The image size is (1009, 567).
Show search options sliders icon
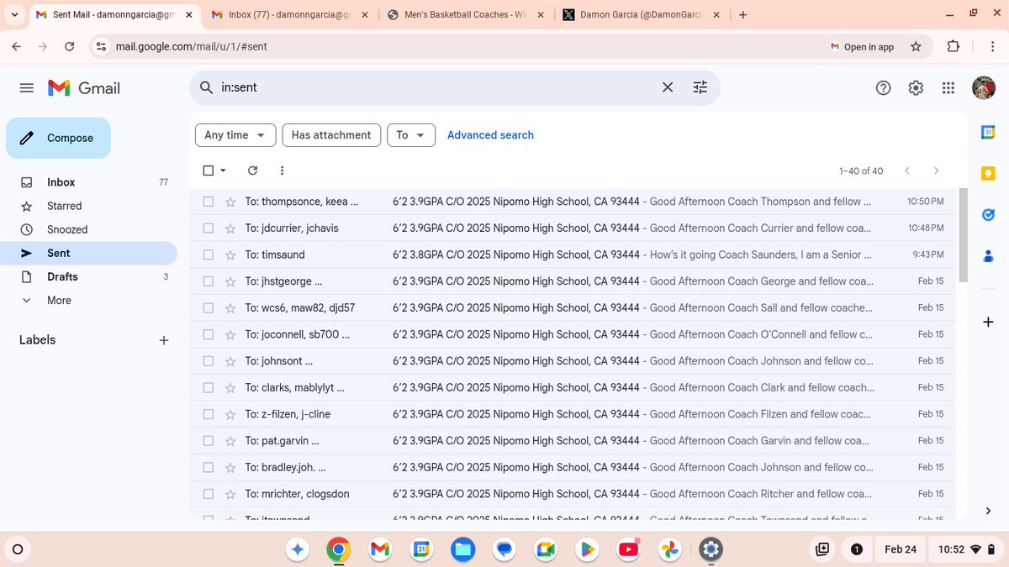[x=700, y=87]
